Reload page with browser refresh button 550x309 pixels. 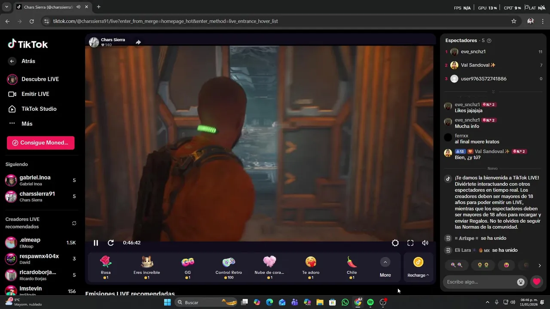[x=32, y=21]
